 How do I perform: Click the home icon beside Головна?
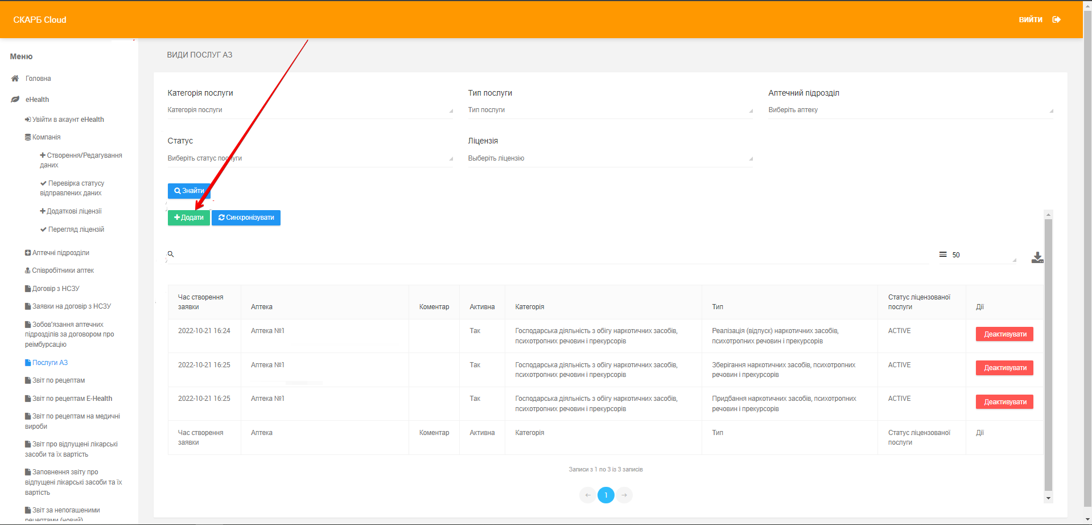point(15,79)
